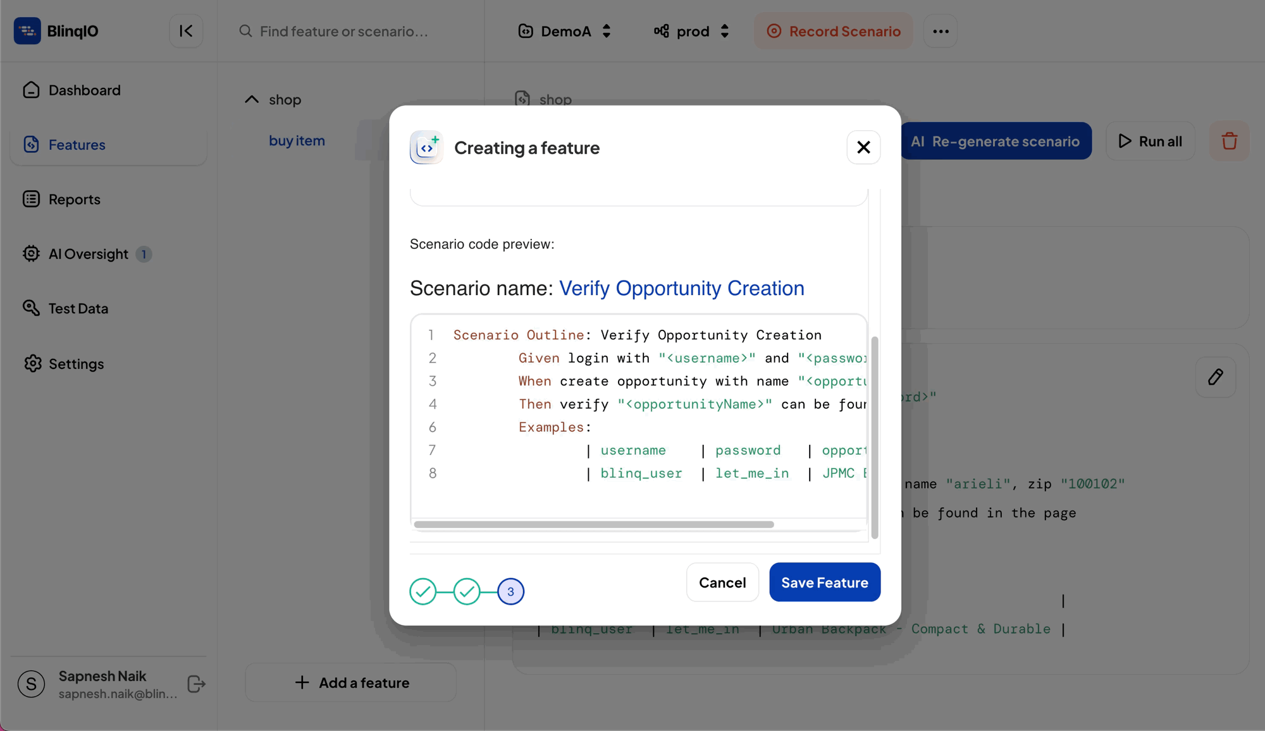Open the Features page
Screen dimensions: 1265x731
(109, 145)
